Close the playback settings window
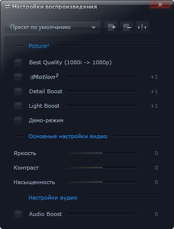174x229 pixels. [x=160, y=4]
